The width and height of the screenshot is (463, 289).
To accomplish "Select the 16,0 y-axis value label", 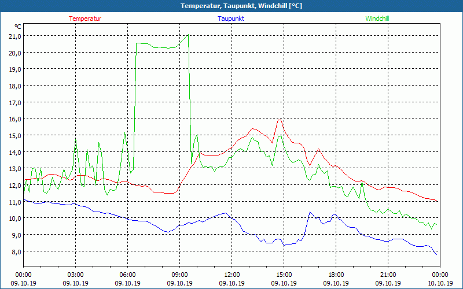I will tap(14, 118).
